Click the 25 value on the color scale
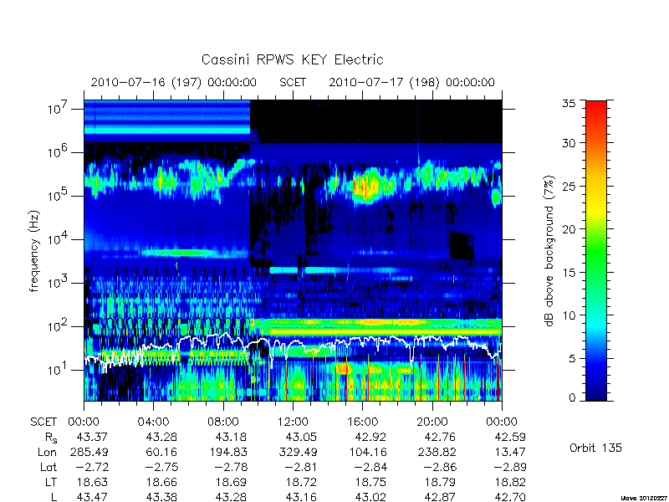This screenshot has height=502, width=669. coord(569,186)
